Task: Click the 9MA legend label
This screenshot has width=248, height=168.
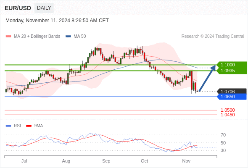Action: [x=39, y=126]
